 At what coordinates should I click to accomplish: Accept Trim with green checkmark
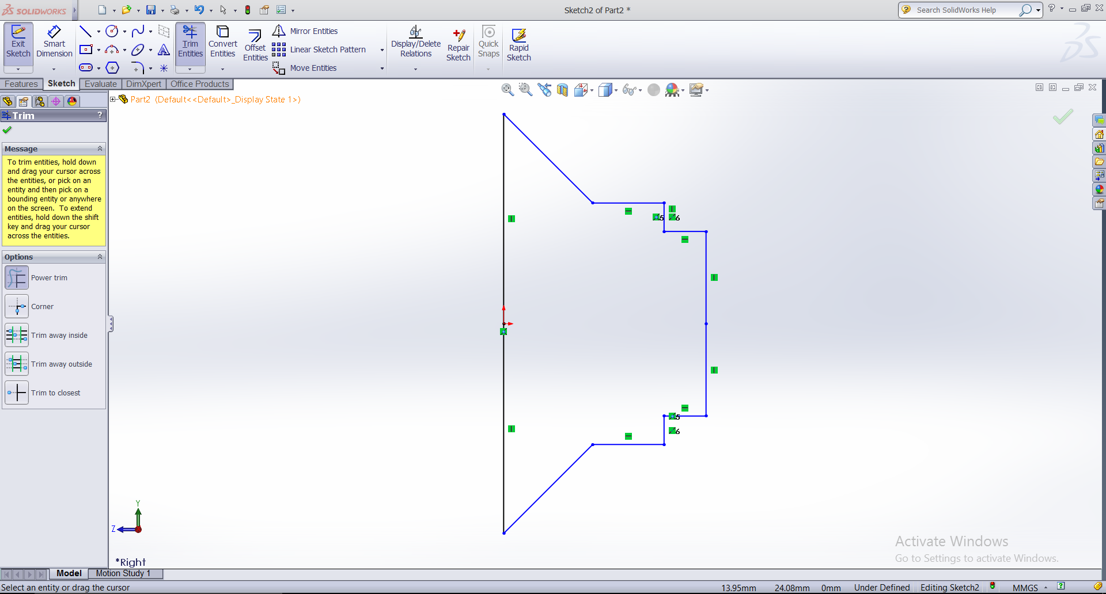pyautogui.click(x=7, y=130)
